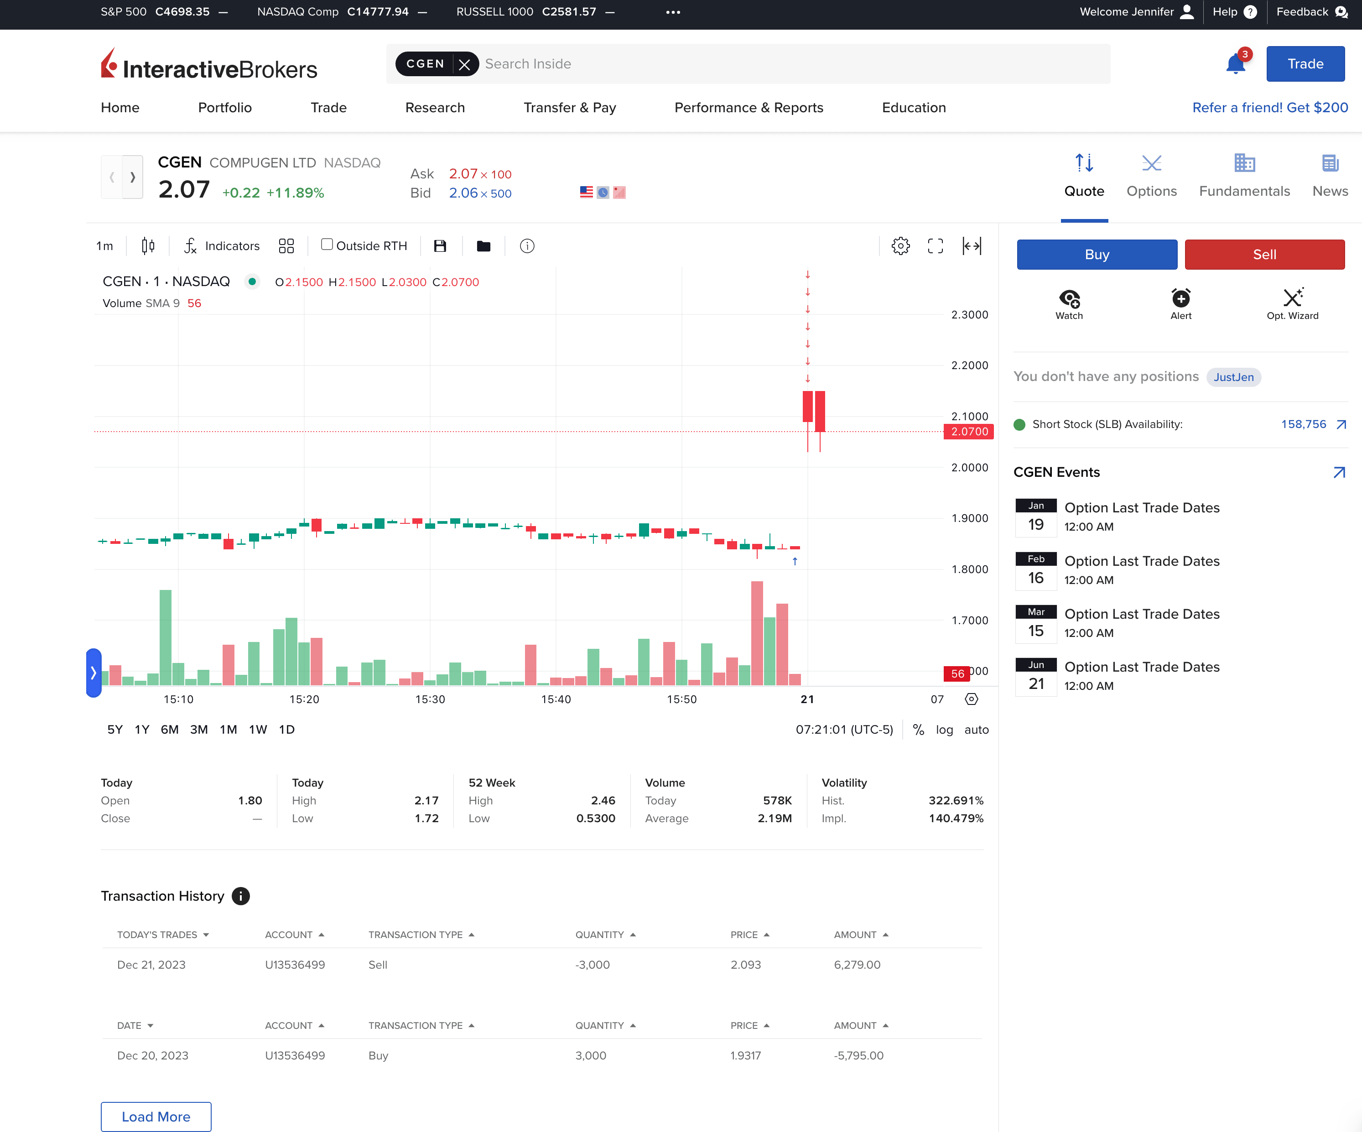The height and width of the screenshot is (1132, 1362).
Task: Open chart settings gear icon
Action: [900, 246]
